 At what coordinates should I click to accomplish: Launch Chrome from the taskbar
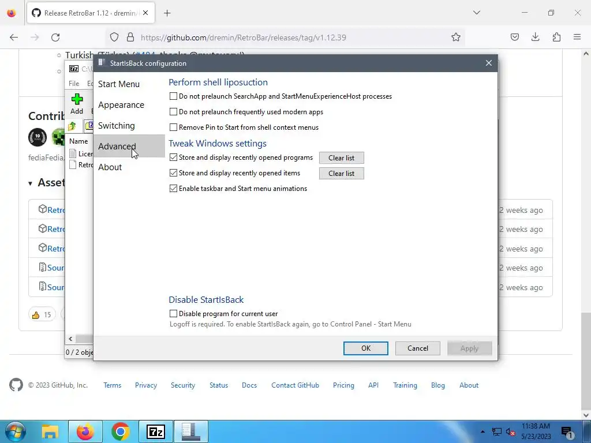[120, 431]
